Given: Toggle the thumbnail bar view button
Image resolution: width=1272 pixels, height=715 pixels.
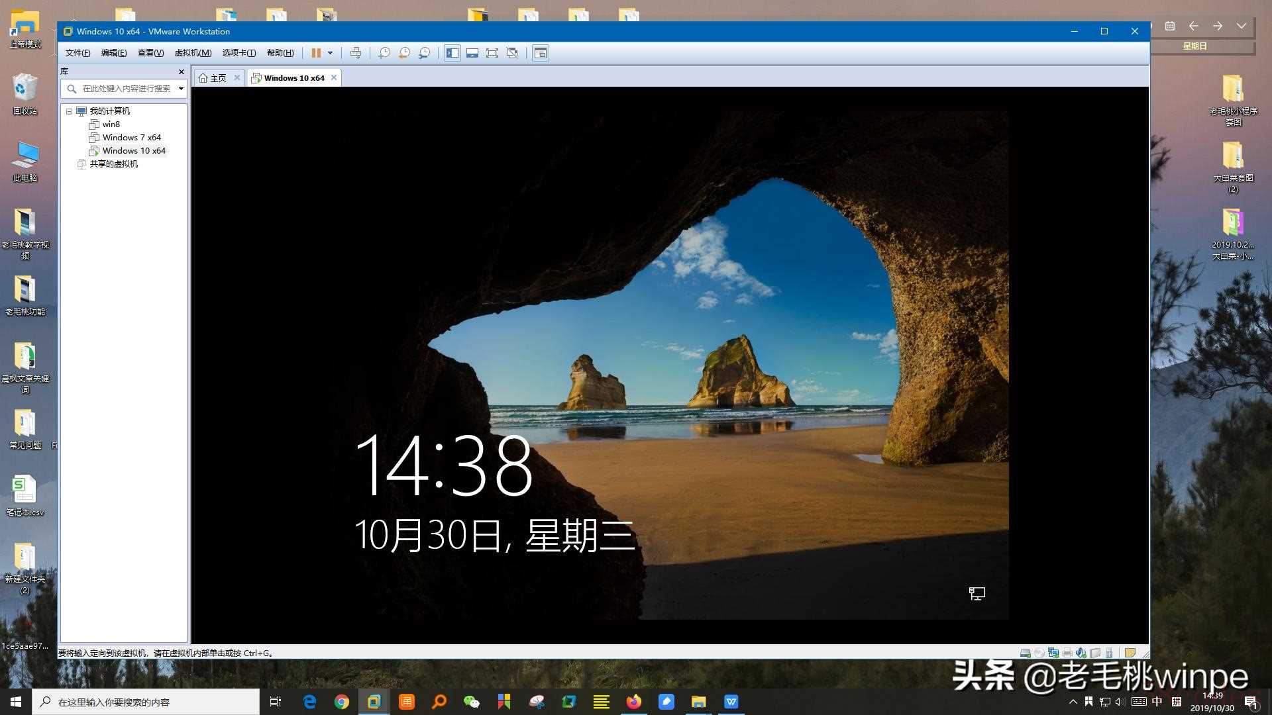Looking at the screenshot, I should tap(472, 53).
